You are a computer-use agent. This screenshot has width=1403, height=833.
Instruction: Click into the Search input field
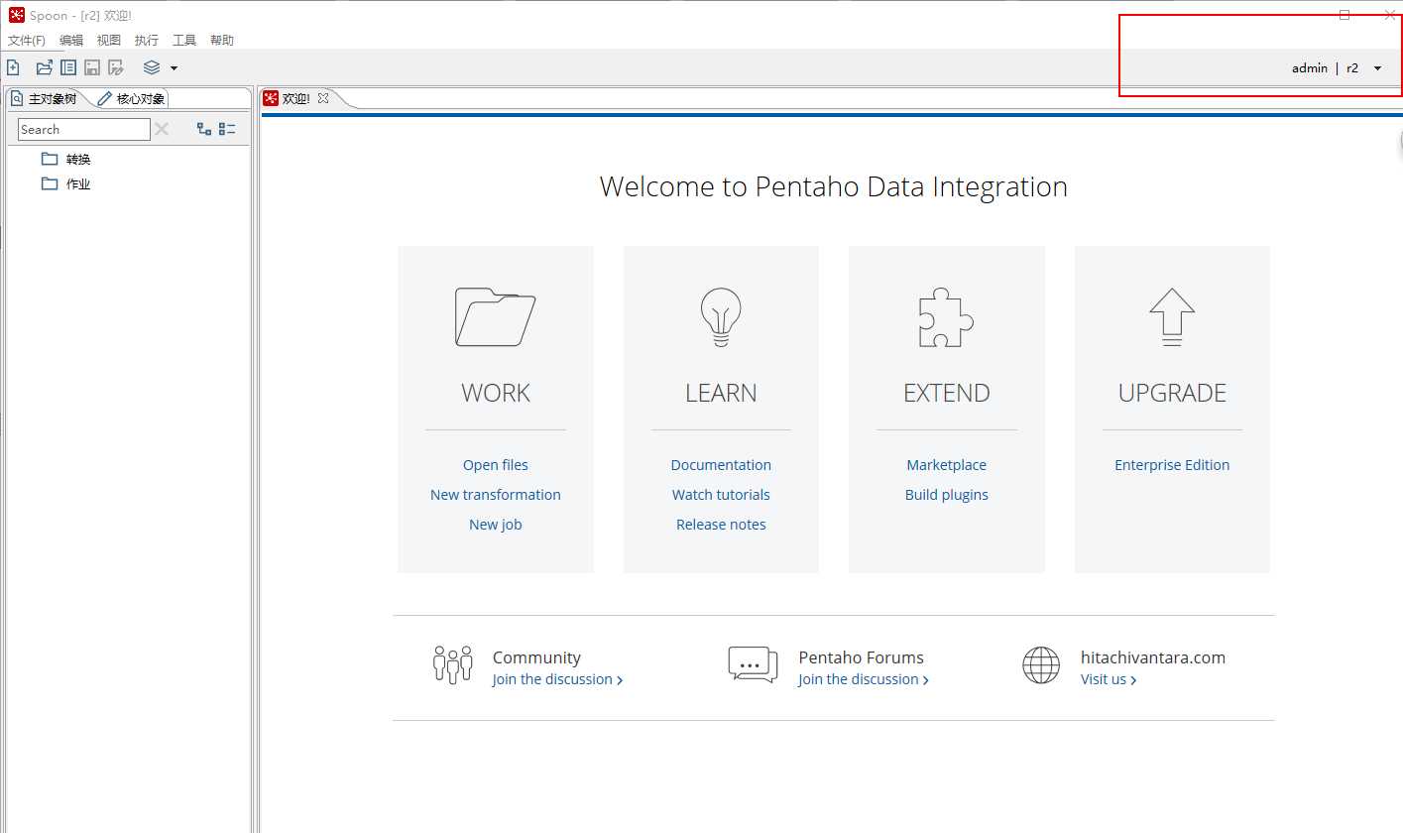pos(84,129)
